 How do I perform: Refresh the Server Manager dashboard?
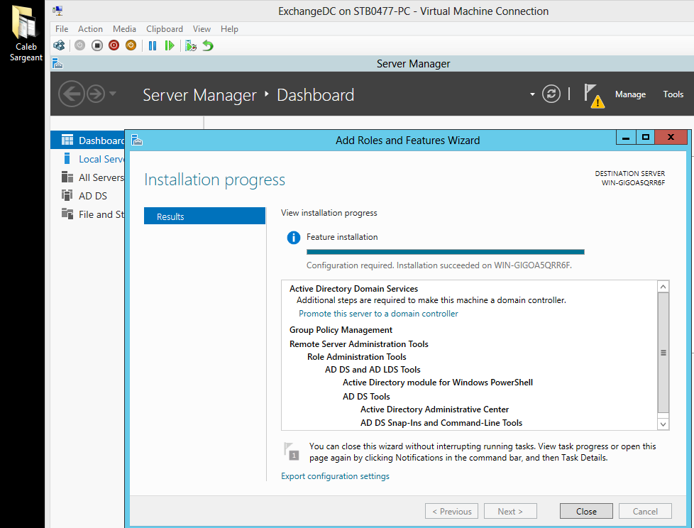[x=551, y=94]
